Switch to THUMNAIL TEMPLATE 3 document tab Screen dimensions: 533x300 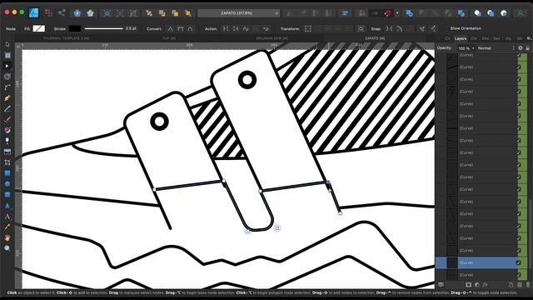coord(67,38)
